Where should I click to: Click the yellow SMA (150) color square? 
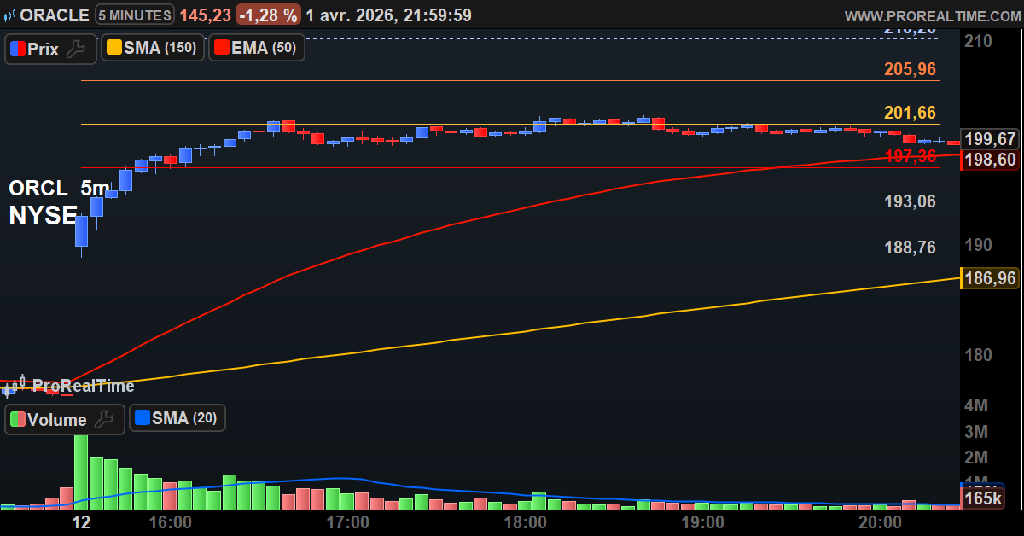[113, 48]
